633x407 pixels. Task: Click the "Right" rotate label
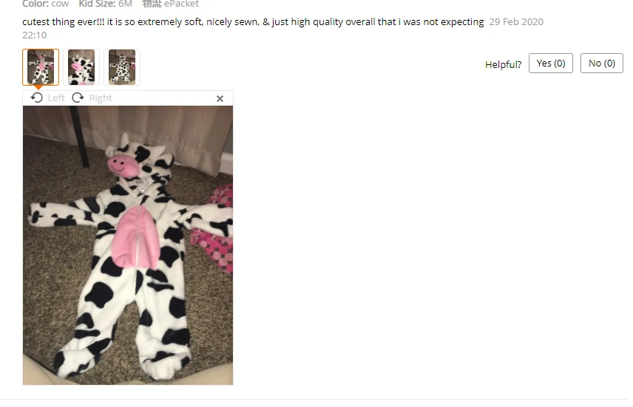(x=101, y=98)
